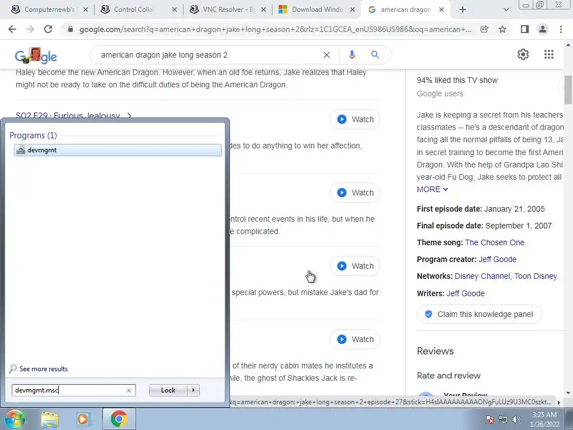Open the Disney Channel network link

click(x=482, y=276)
